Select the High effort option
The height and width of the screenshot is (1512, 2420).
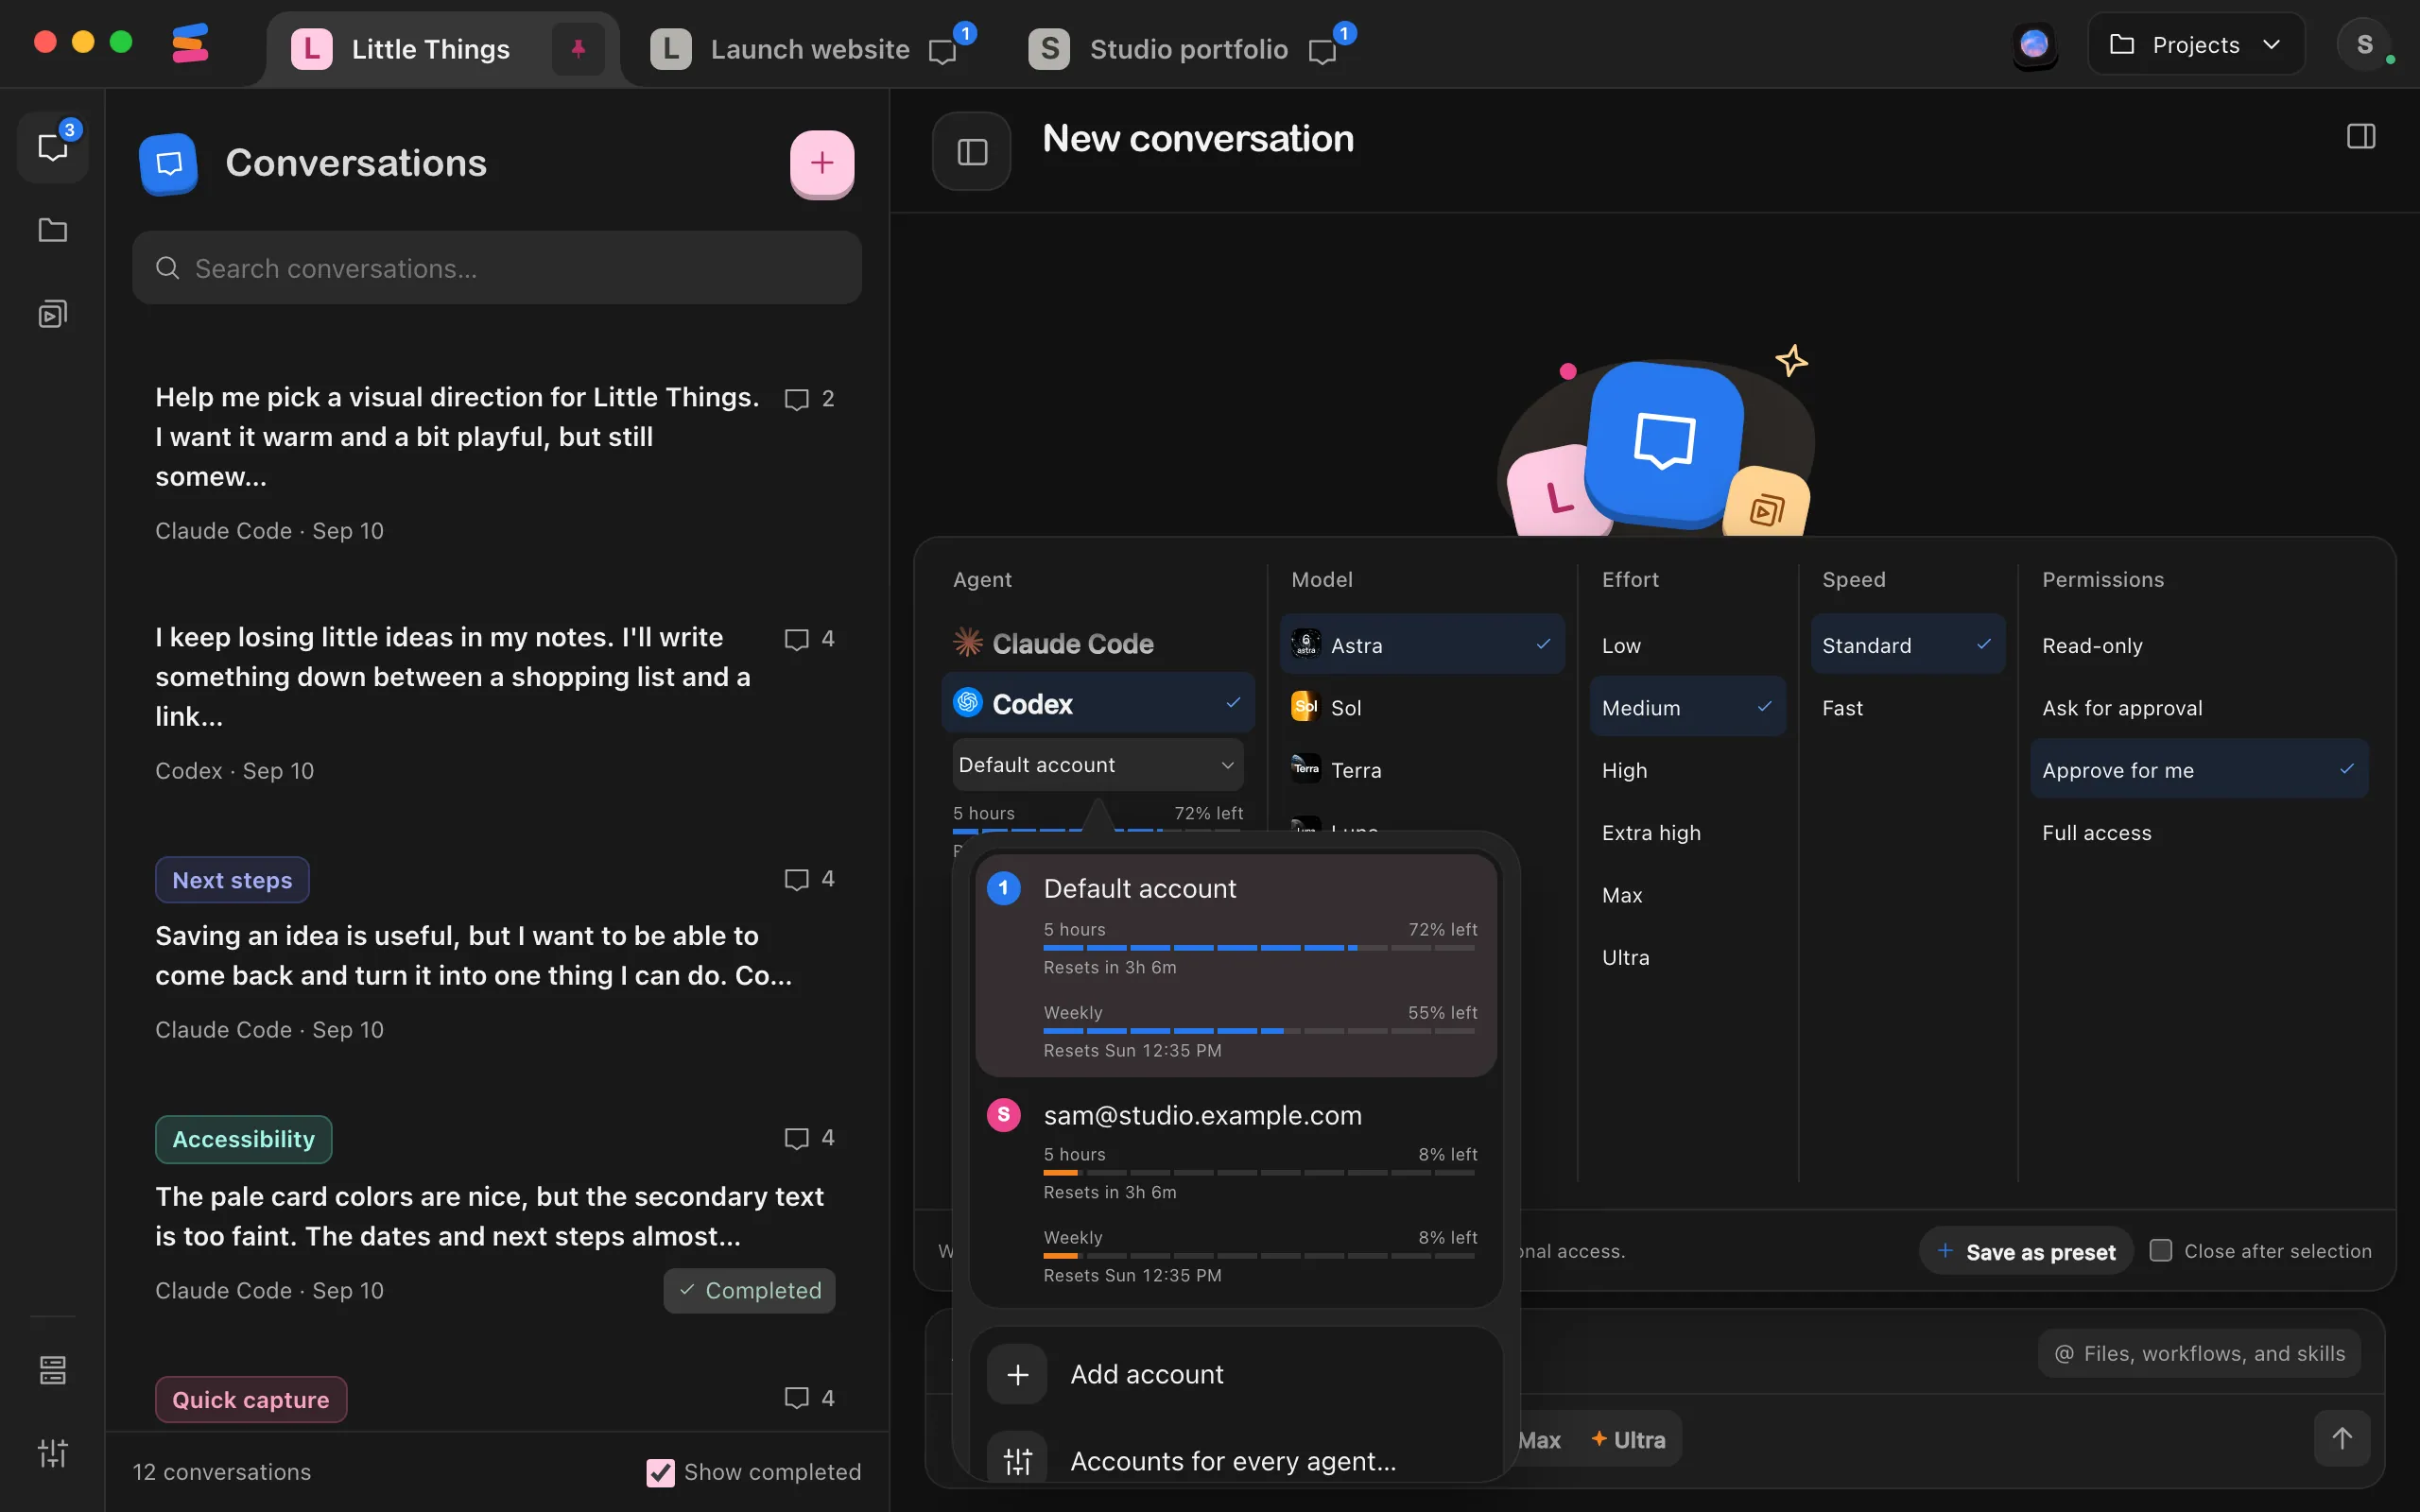[x=1687, y=770]
